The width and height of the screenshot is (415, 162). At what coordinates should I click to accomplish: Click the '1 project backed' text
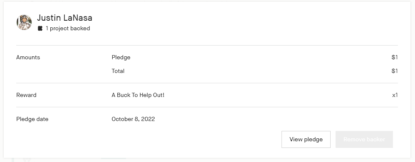pyautogui.click(x=68, y=29)
